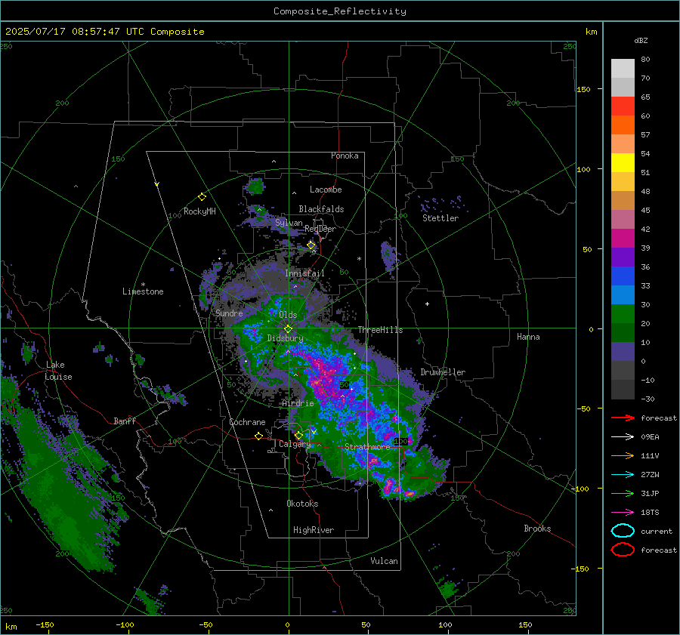Click the Sylvan label

point(289,223)
